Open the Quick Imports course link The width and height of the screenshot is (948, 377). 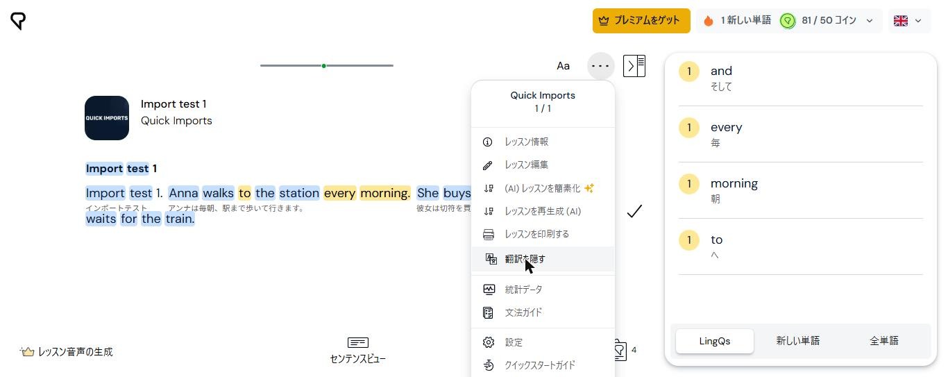pyautogui.click(x=176, y=121)
